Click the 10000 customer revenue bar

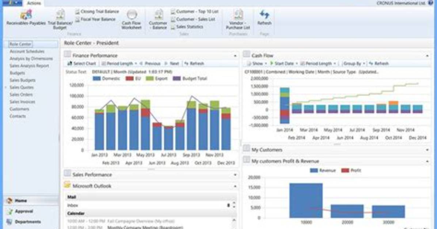[x=306, y=200]
